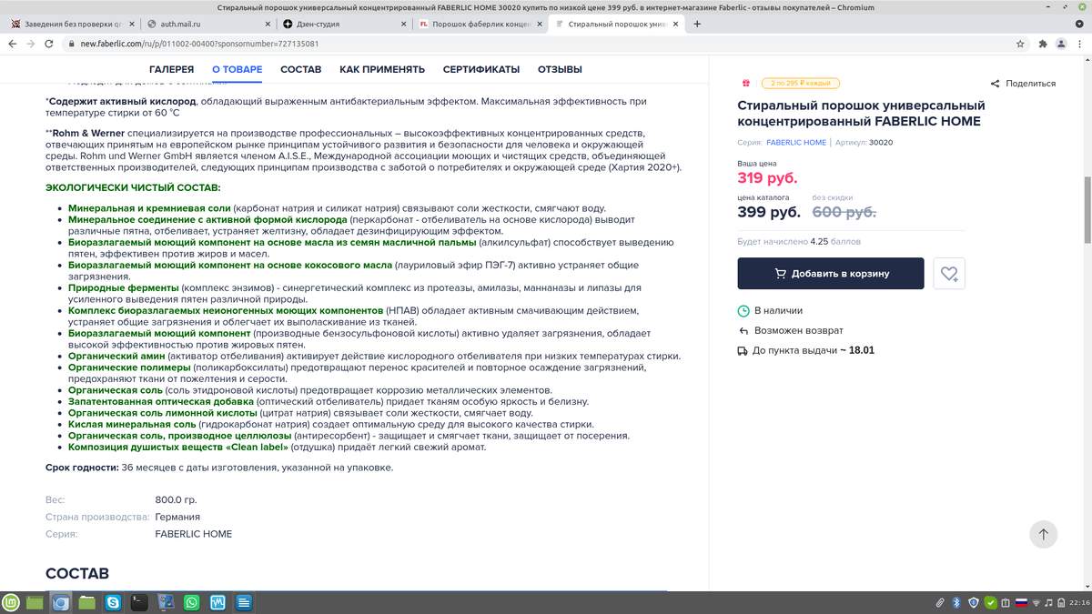Click the 'Будет начислено 4.25 баллов' text
The height and width of the screenshot is (614, 1092).
pos(799,242)
